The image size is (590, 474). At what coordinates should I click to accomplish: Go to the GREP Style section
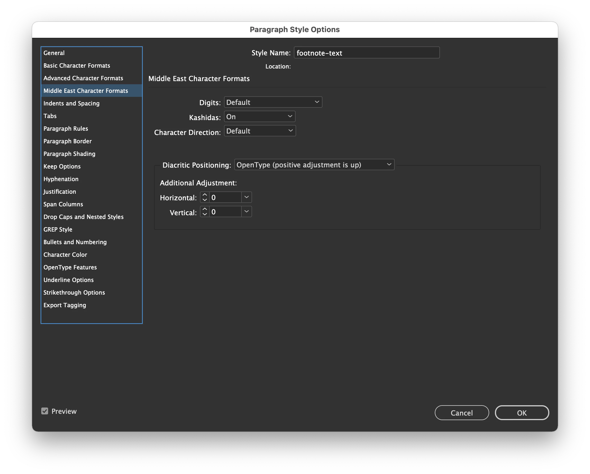(58, 230)
